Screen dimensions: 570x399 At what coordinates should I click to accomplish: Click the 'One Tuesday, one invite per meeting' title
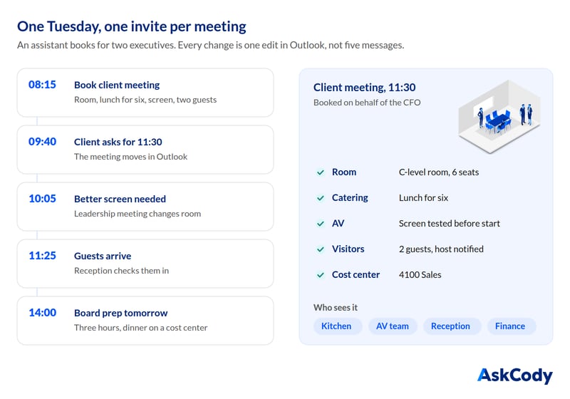132,26
